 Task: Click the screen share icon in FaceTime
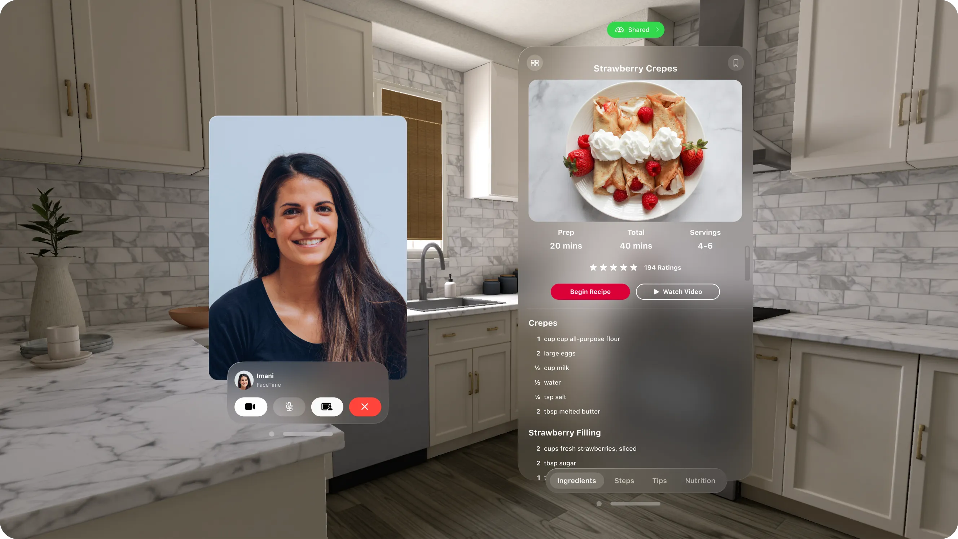[x=327, y=407]
